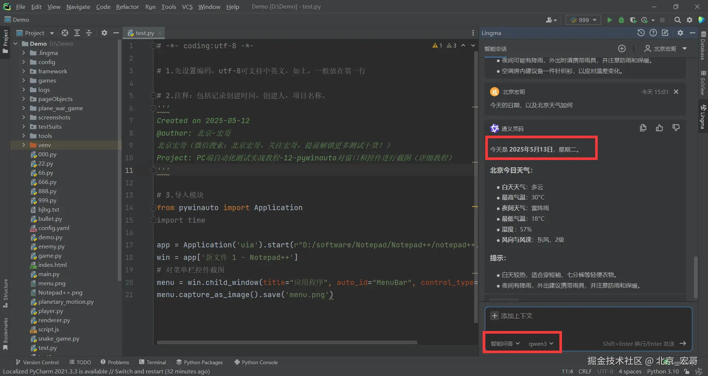Open the Bookmarks side tool window
The image size is (708, 376).
pos(6,333)
